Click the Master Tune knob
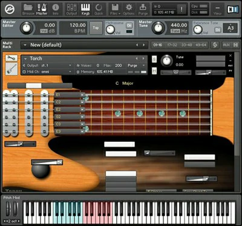Screen dimensions: 242x226 [158, 28]
